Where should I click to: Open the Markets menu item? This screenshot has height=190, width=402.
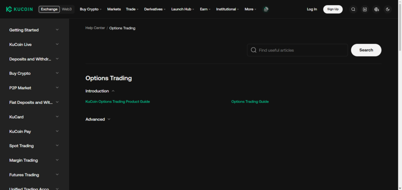(x=114, y=9)
